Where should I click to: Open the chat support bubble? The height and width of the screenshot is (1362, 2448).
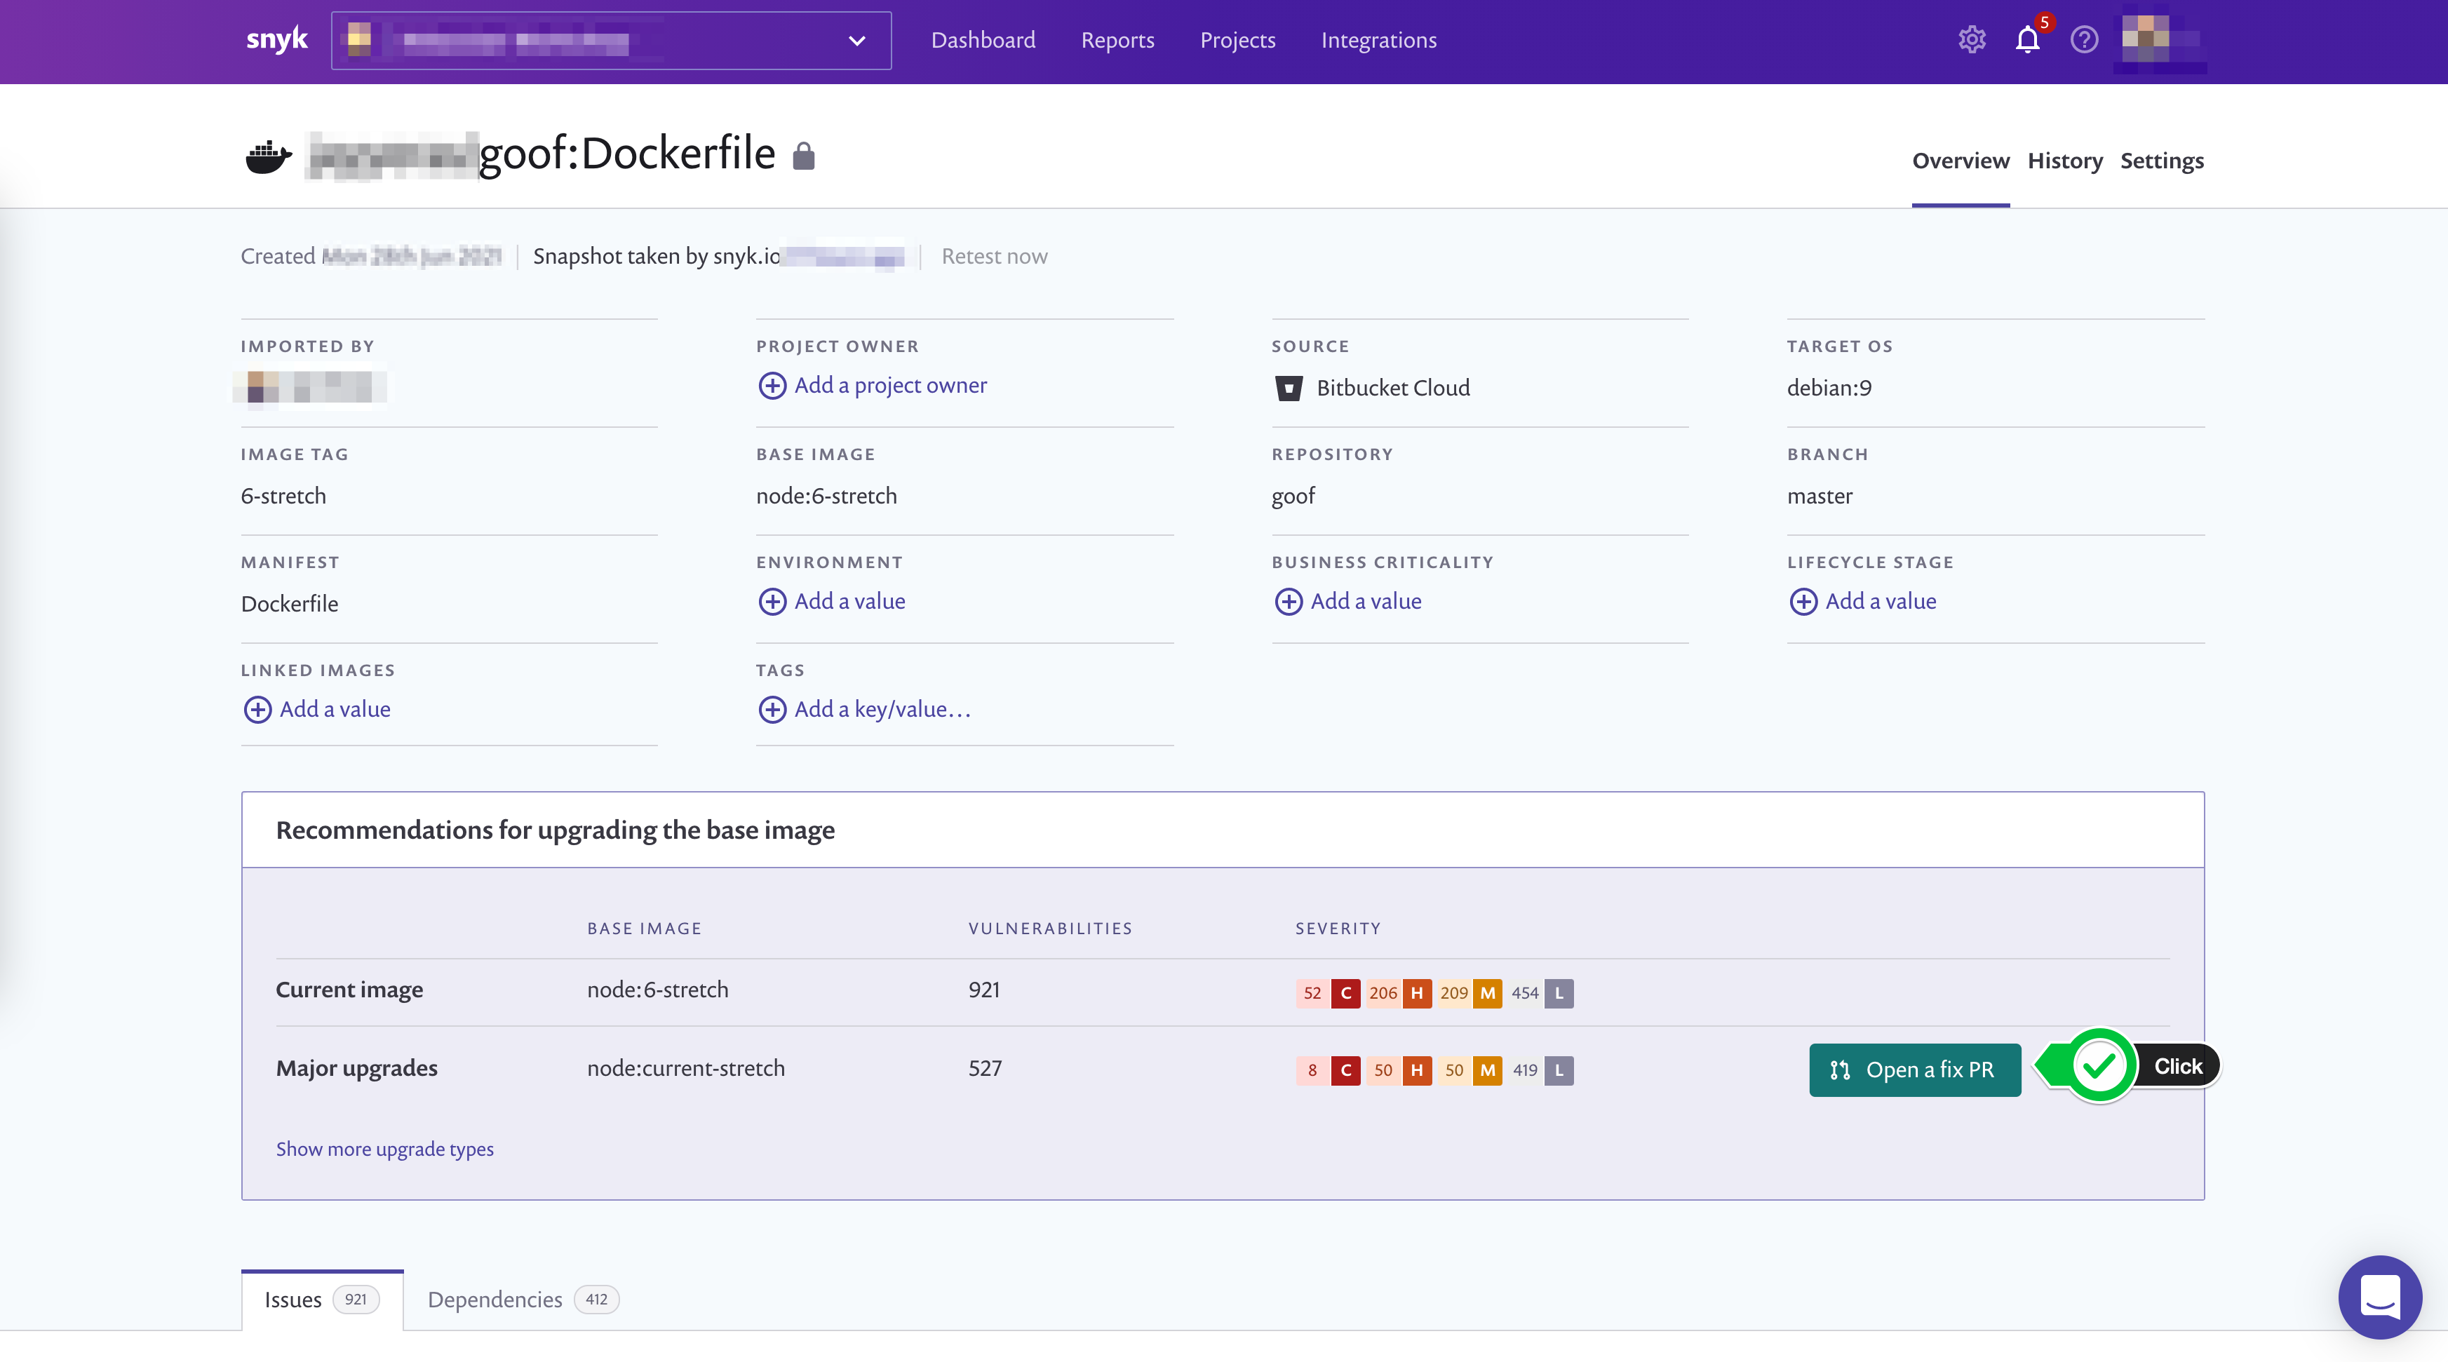pyautogui.click(x=2379, y=1296)
